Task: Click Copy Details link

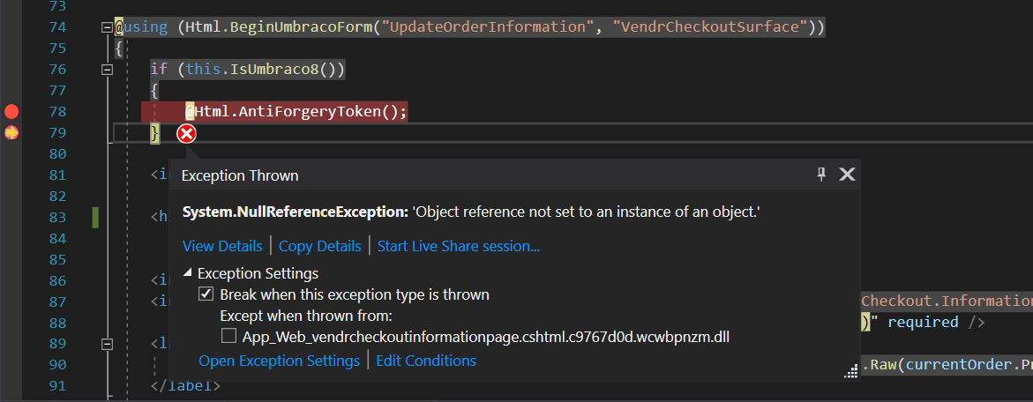Action: coord(319,246)
